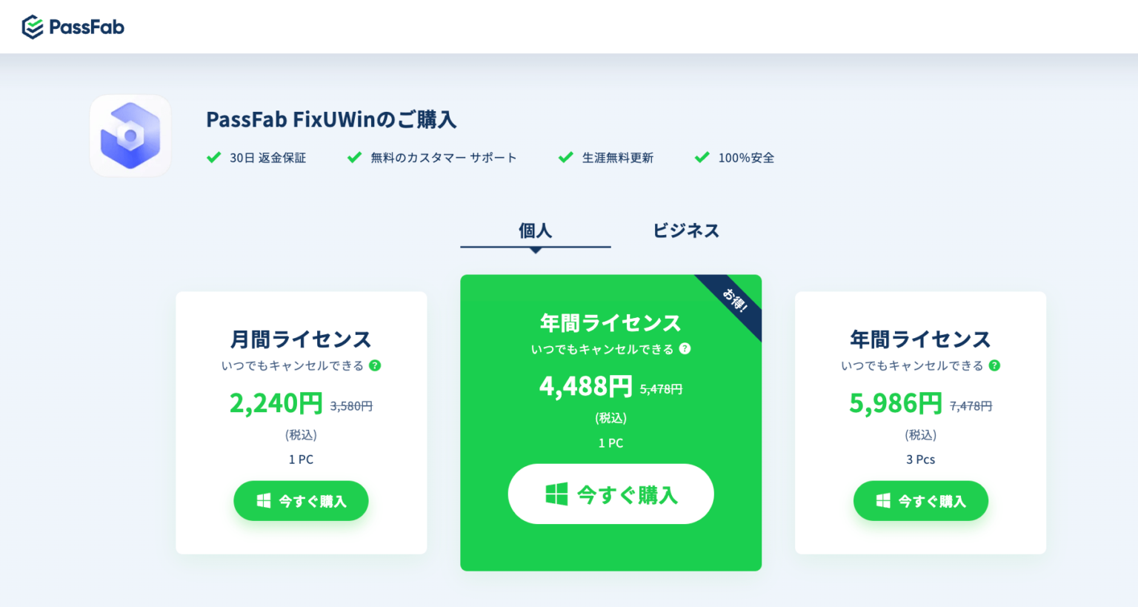Expand details under the 個人 tab indicator arrow

pos(536,248)
